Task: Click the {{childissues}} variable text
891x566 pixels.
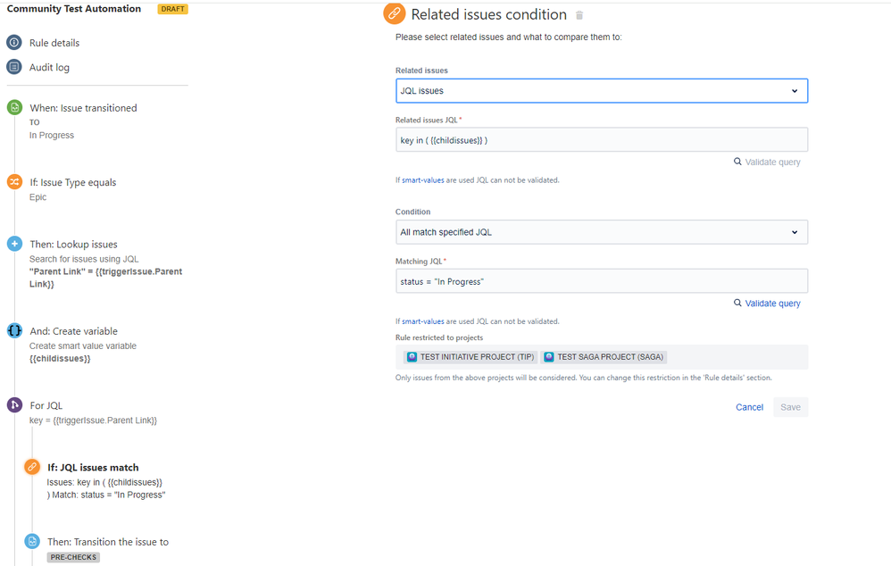Action: [60, 359]
